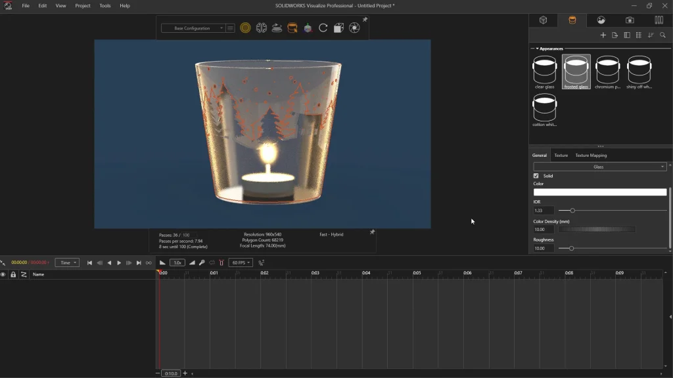Viewport: 673px width, 378px height.
Task: Add new appearance with plus icon
Action: click(x=603, y=35)
